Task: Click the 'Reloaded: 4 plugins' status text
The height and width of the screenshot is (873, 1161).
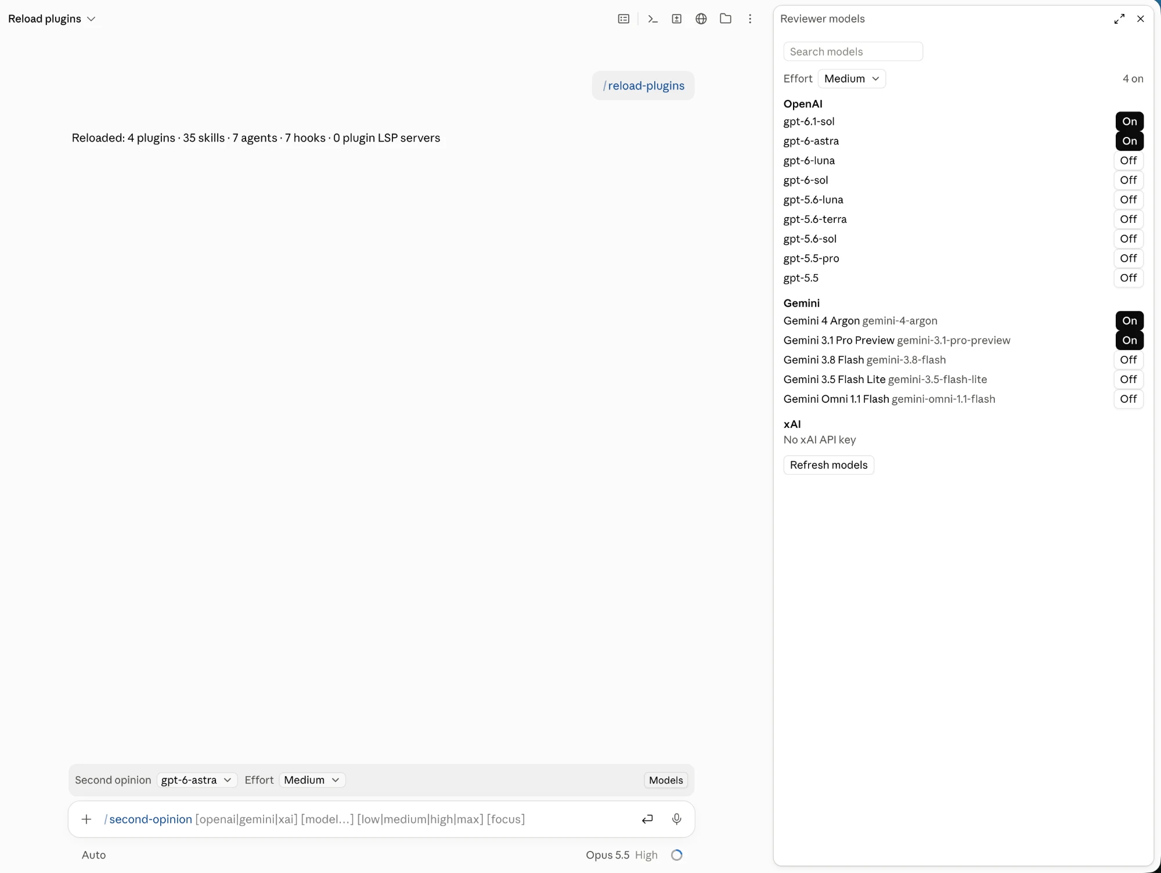Action: coord(256,138)
